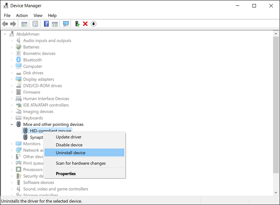Select the Batteries tree item label

click(31, 47)
